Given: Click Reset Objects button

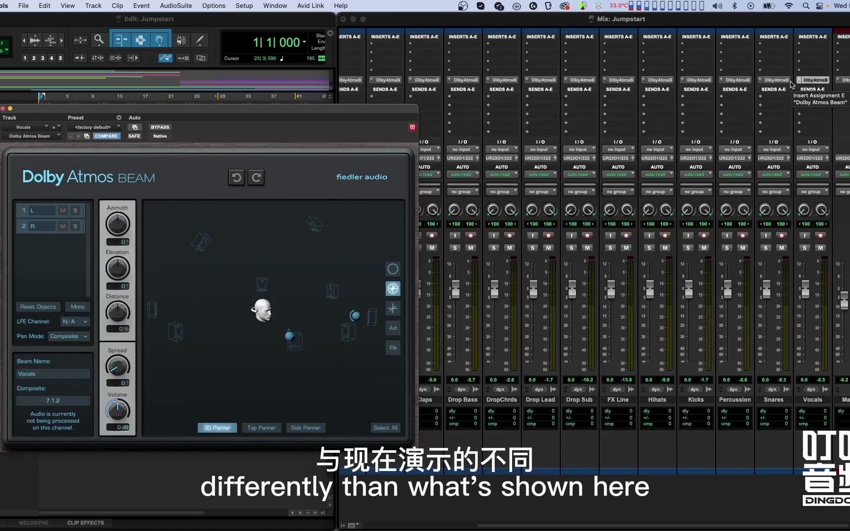Looking at the screenshot, I should pyautogui.click(x=38, y=307).
